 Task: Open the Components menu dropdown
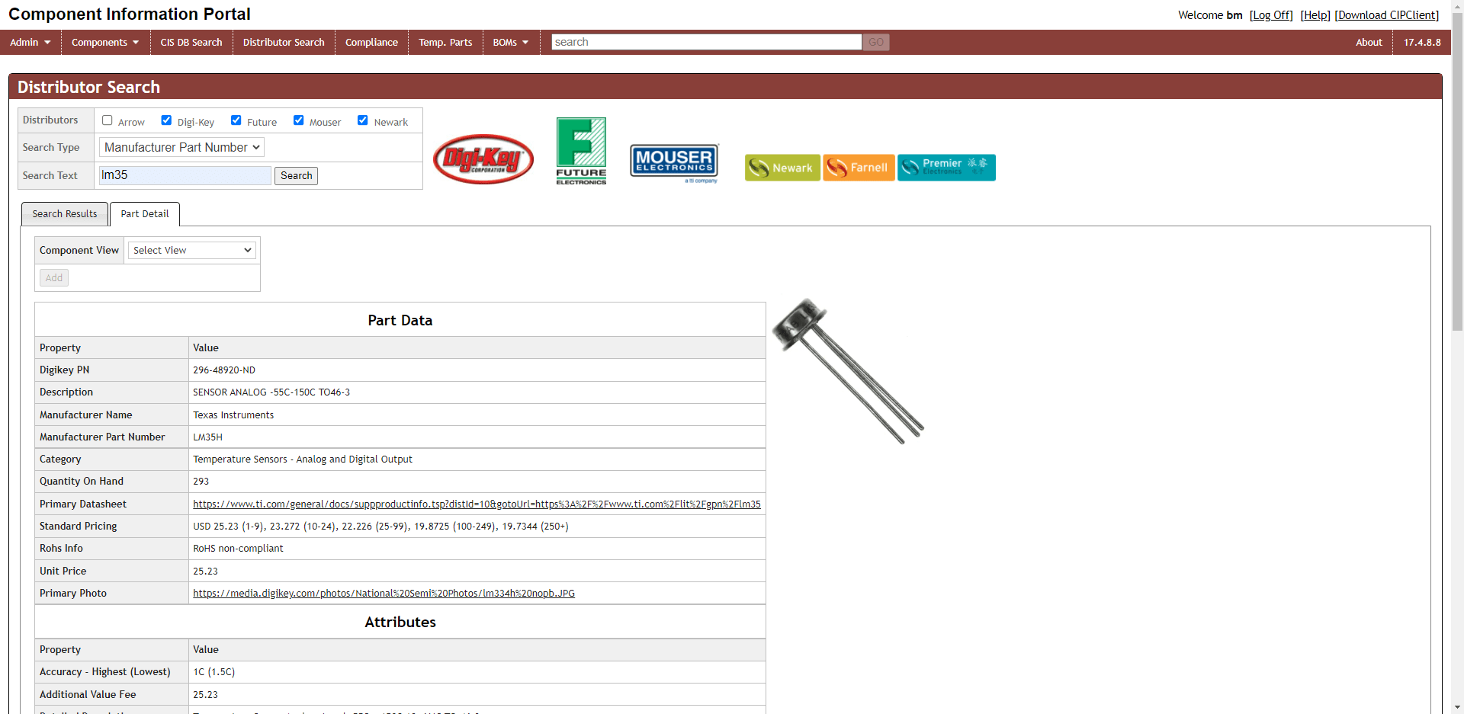pos(105,43)
